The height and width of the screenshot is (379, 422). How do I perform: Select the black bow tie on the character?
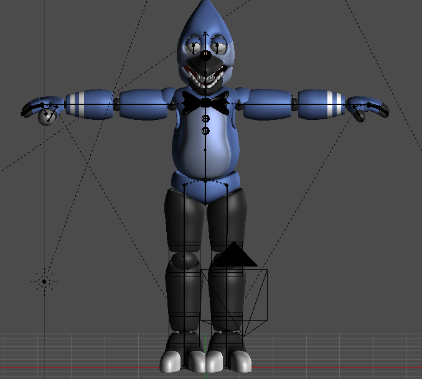coord(205,103)
